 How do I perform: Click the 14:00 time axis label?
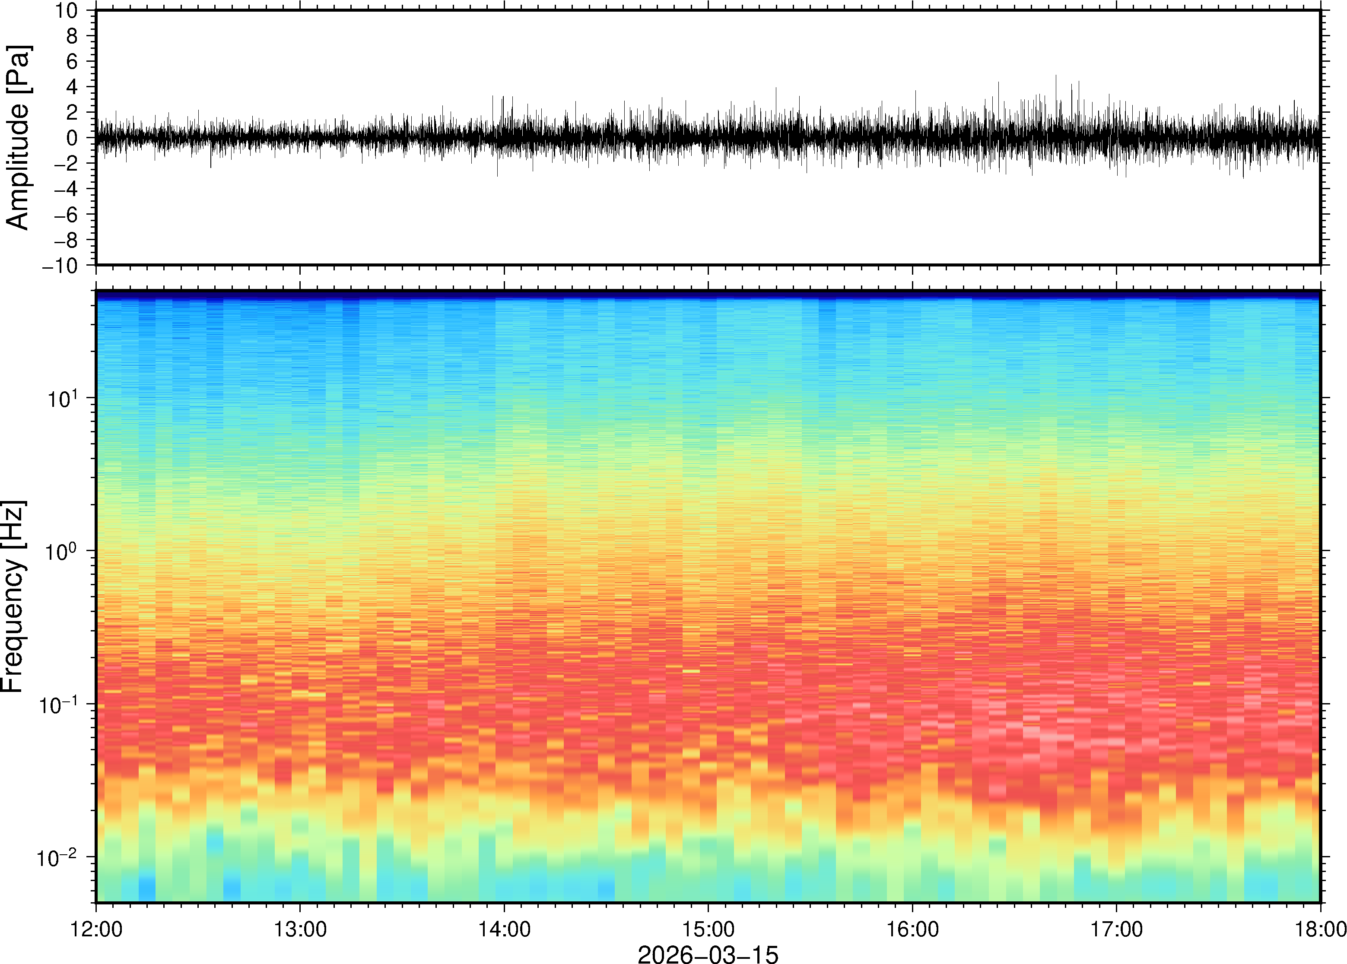tap(504, 929)
